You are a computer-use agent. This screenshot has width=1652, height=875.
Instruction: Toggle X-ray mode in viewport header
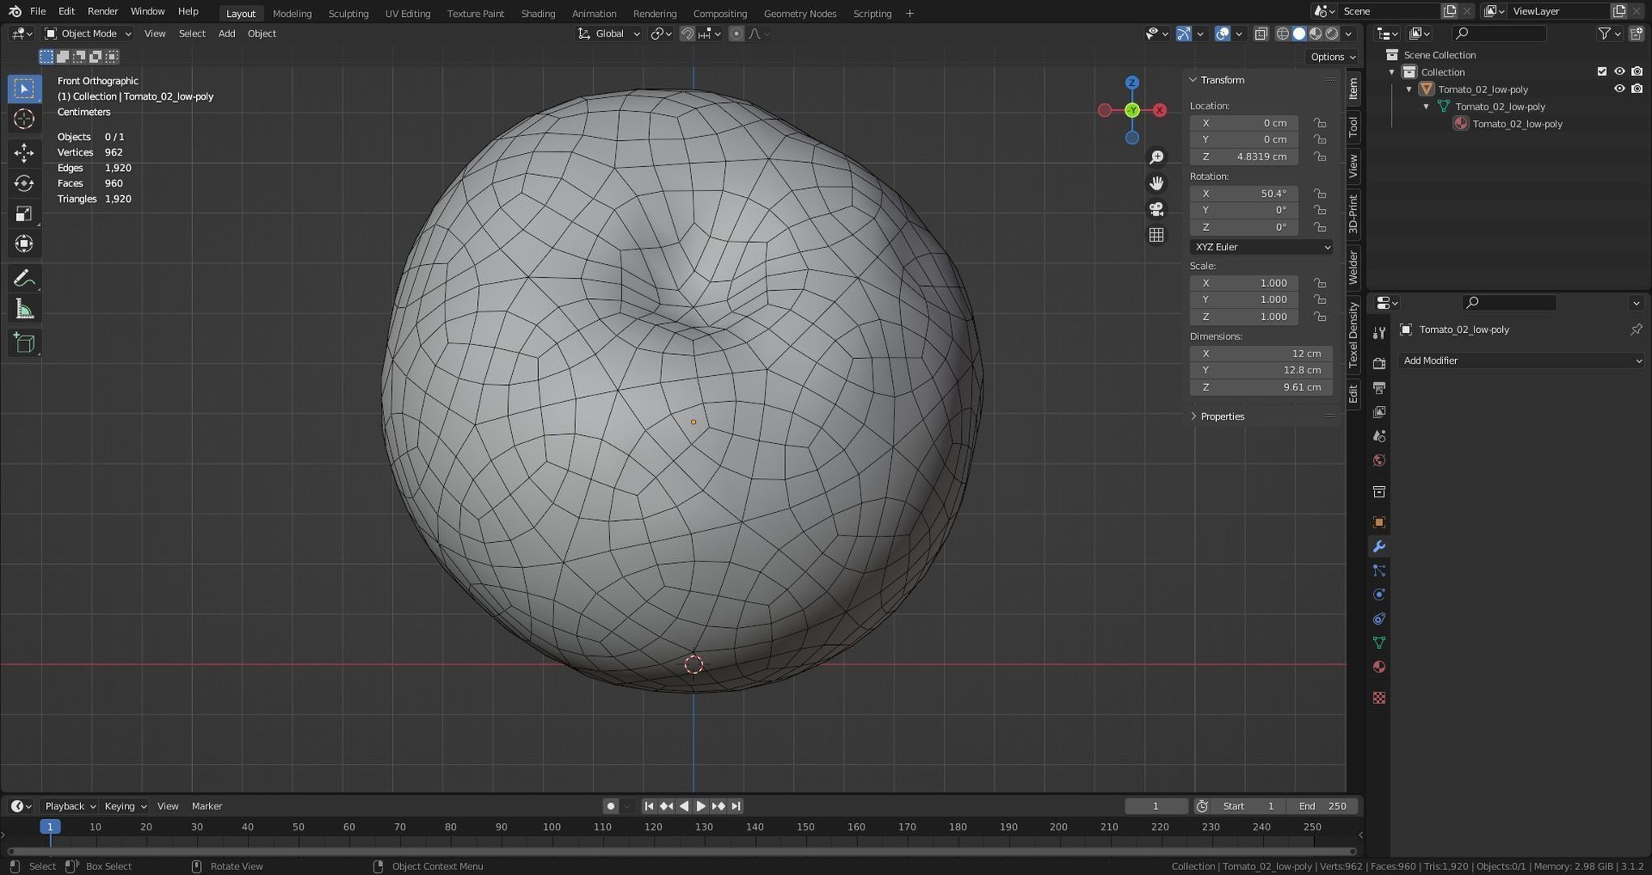coord(1261,33)
